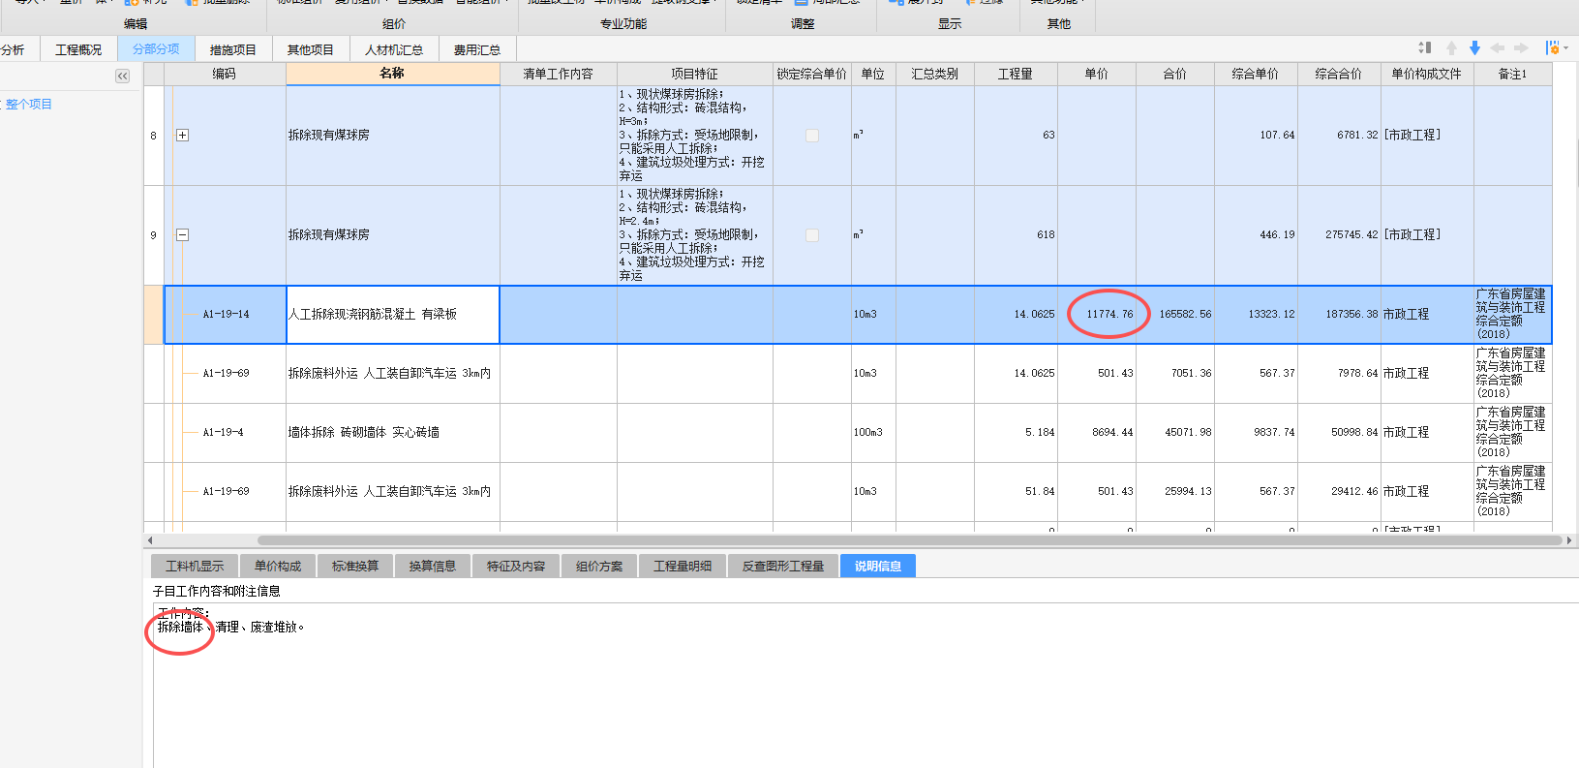Viewport: 1579px width, 768px height.
Task: Select code cell A1-19-4
Action: [x=225, y=433]
